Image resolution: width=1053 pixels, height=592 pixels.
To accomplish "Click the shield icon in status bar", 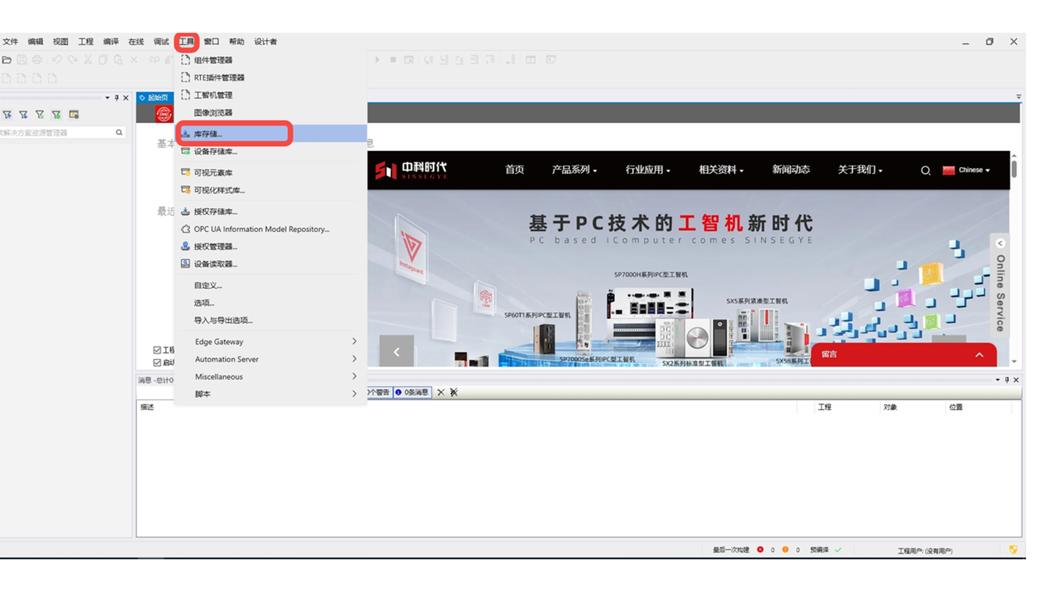I will point(1013,550).
